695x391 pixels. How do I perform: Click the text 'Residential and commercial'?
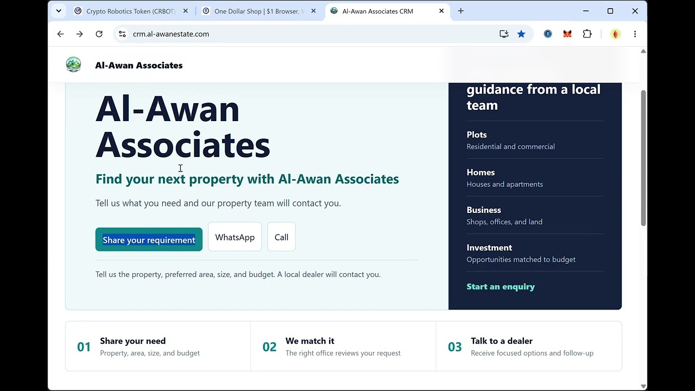tap(510, 147)
